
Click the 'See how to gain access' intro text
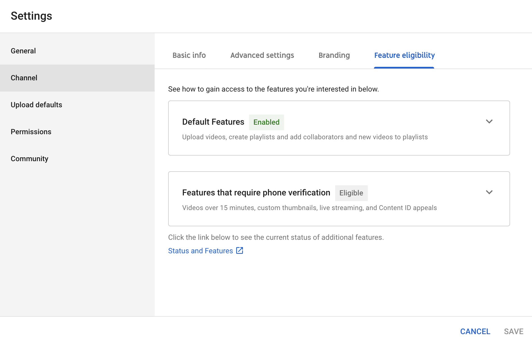tap(273, 89)
